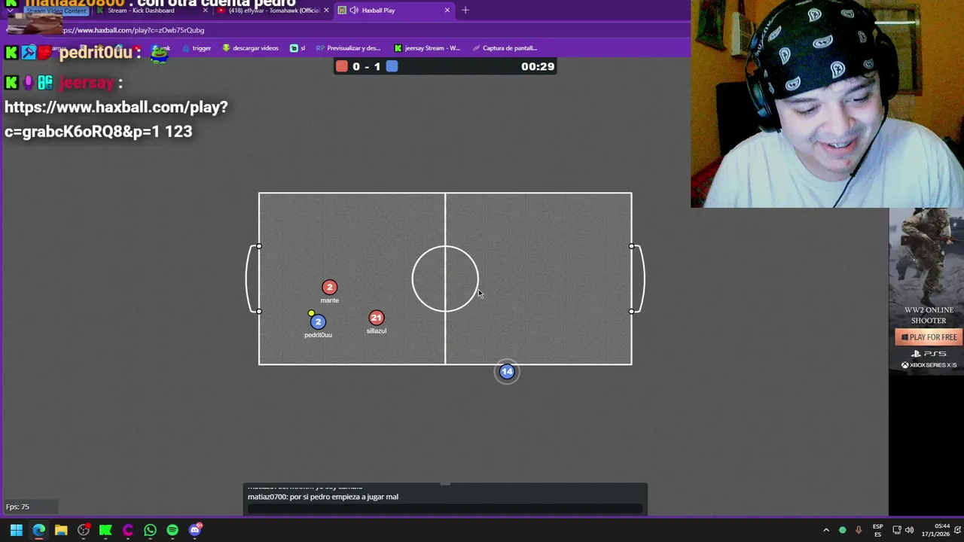Image resolution: width=964 pixels, height=542 pixels.
Task: Click the yellow ball on the field
Action: click(x=311, y=313)
